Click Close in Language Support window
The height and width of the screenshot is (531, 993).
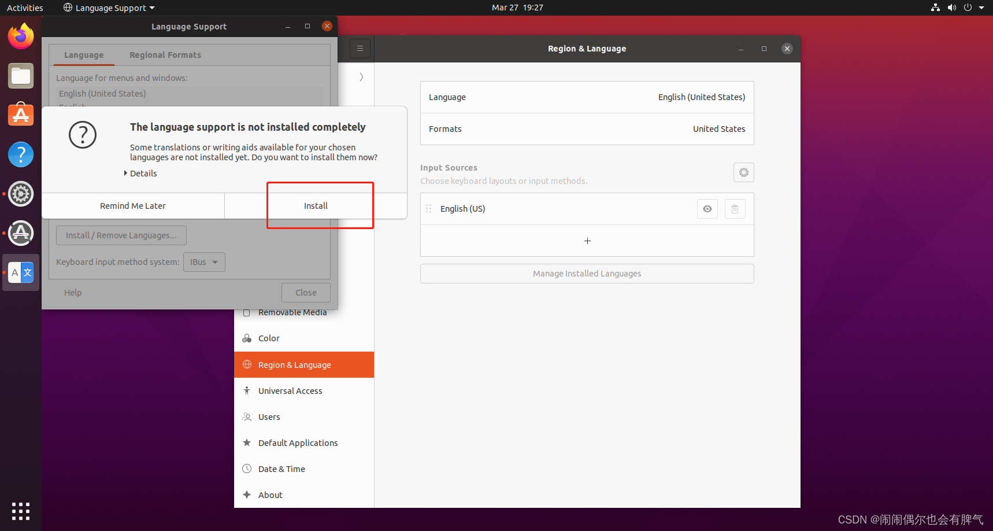point(306,293)
